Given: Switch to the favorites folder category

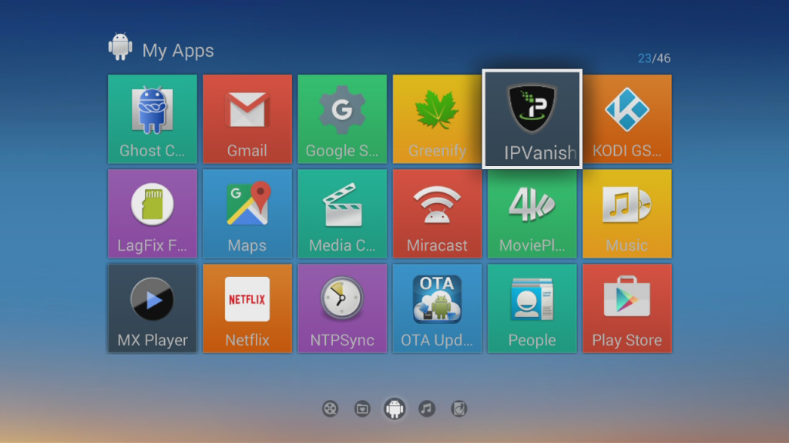Looking at the screenshot, I should click(362, 409).
